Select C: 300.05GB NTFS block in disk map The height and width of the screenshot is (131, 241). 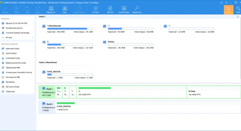[x=132, y=92]
